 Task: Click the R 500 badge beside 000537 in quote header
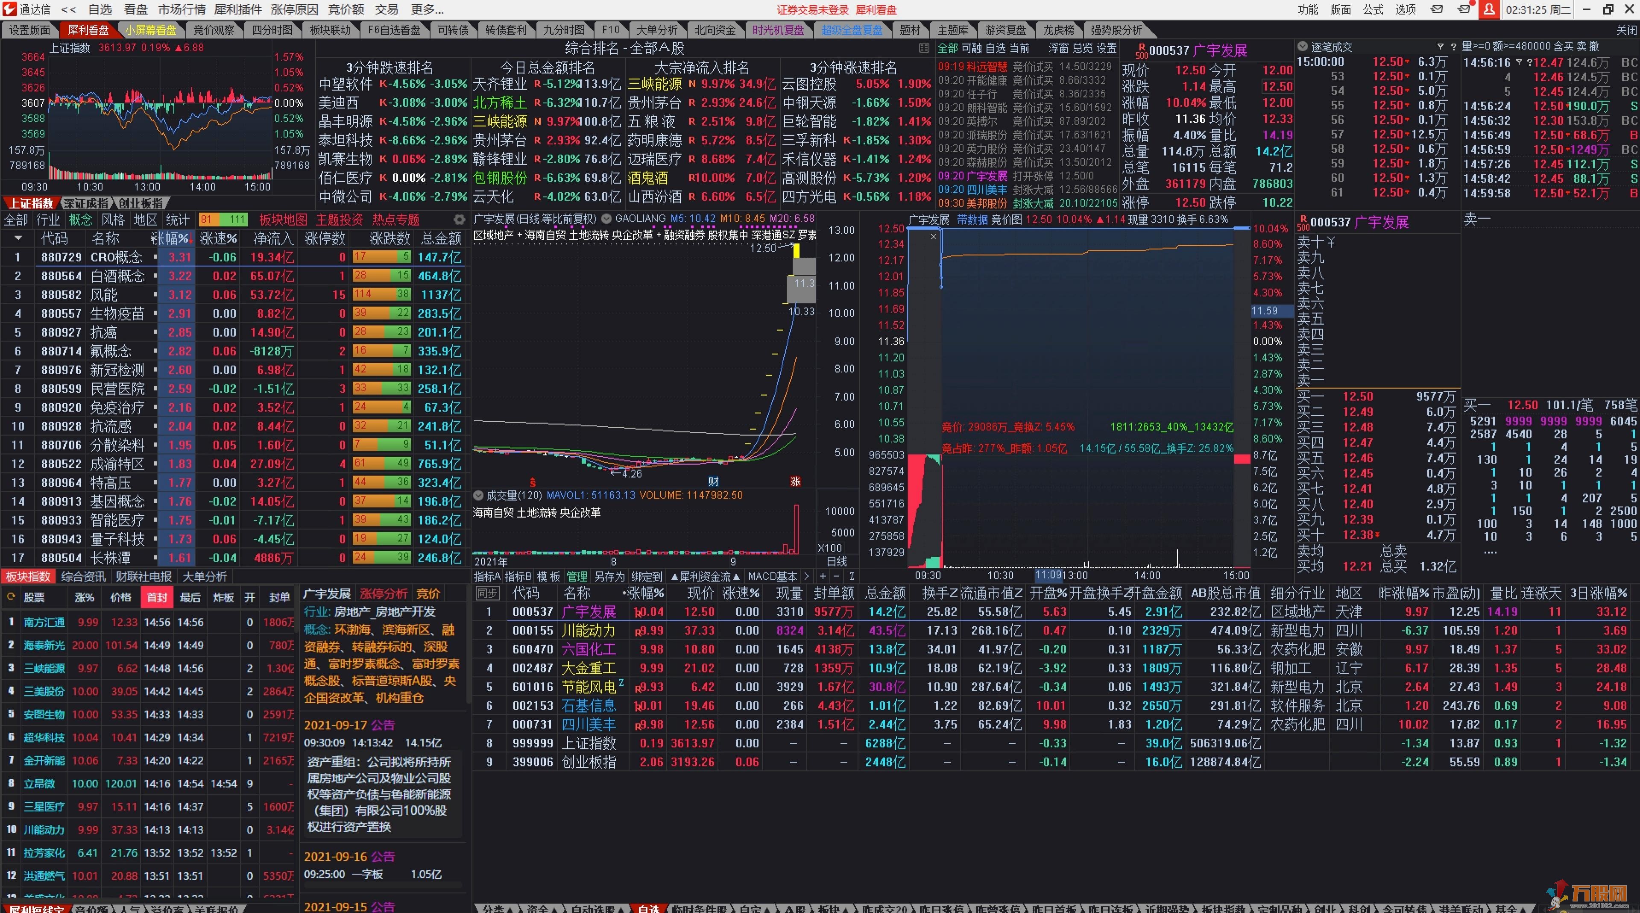tap(1142, 51)
